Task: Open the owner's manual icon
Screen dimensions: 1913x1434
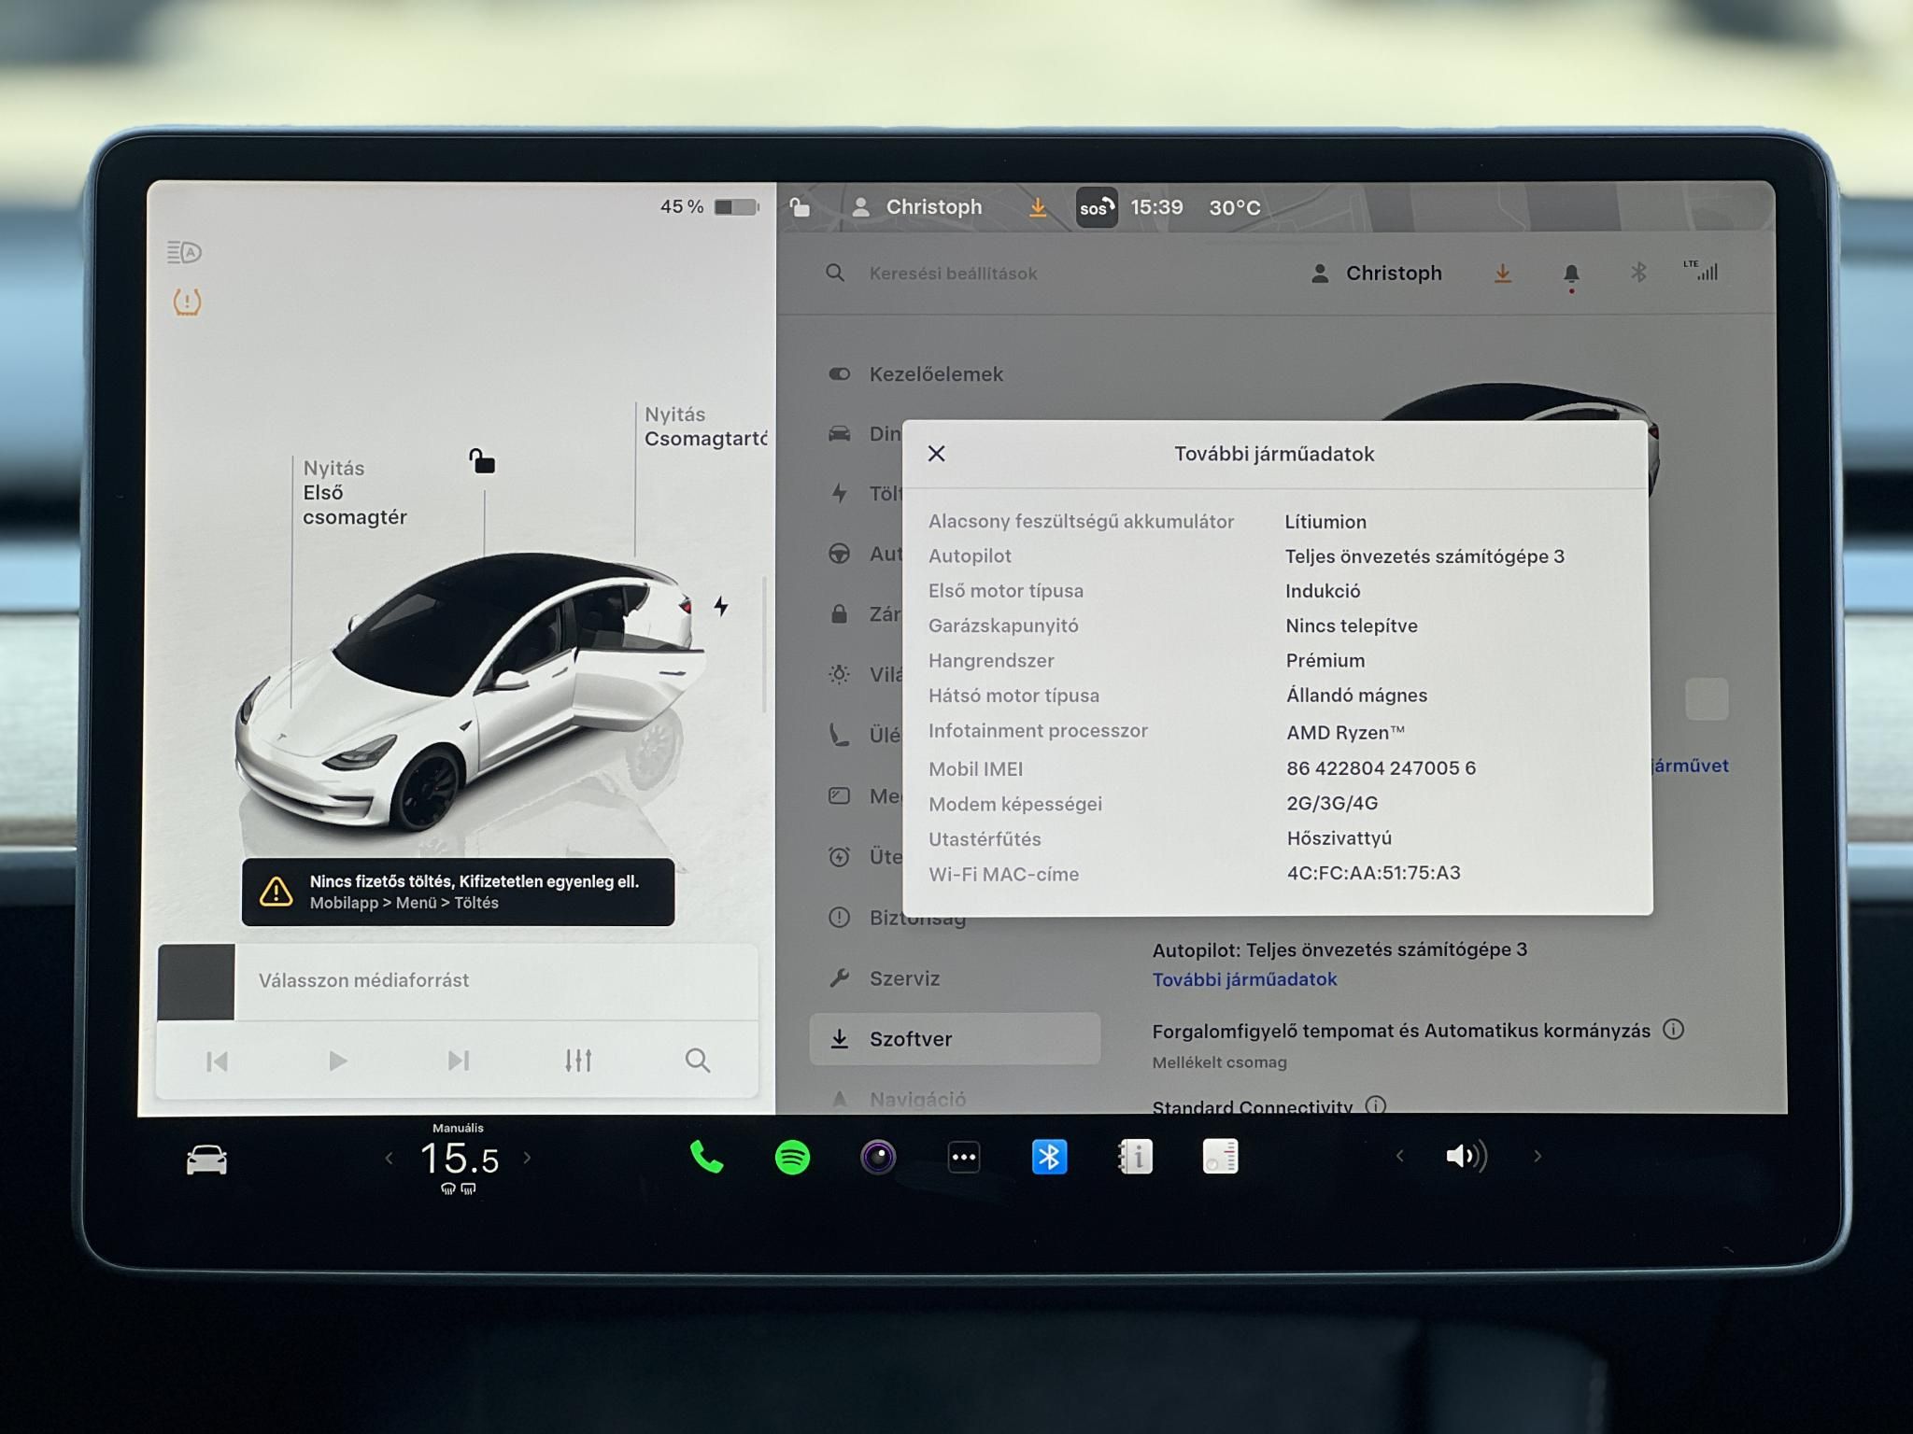Action: click(x=1135, y=1158)
